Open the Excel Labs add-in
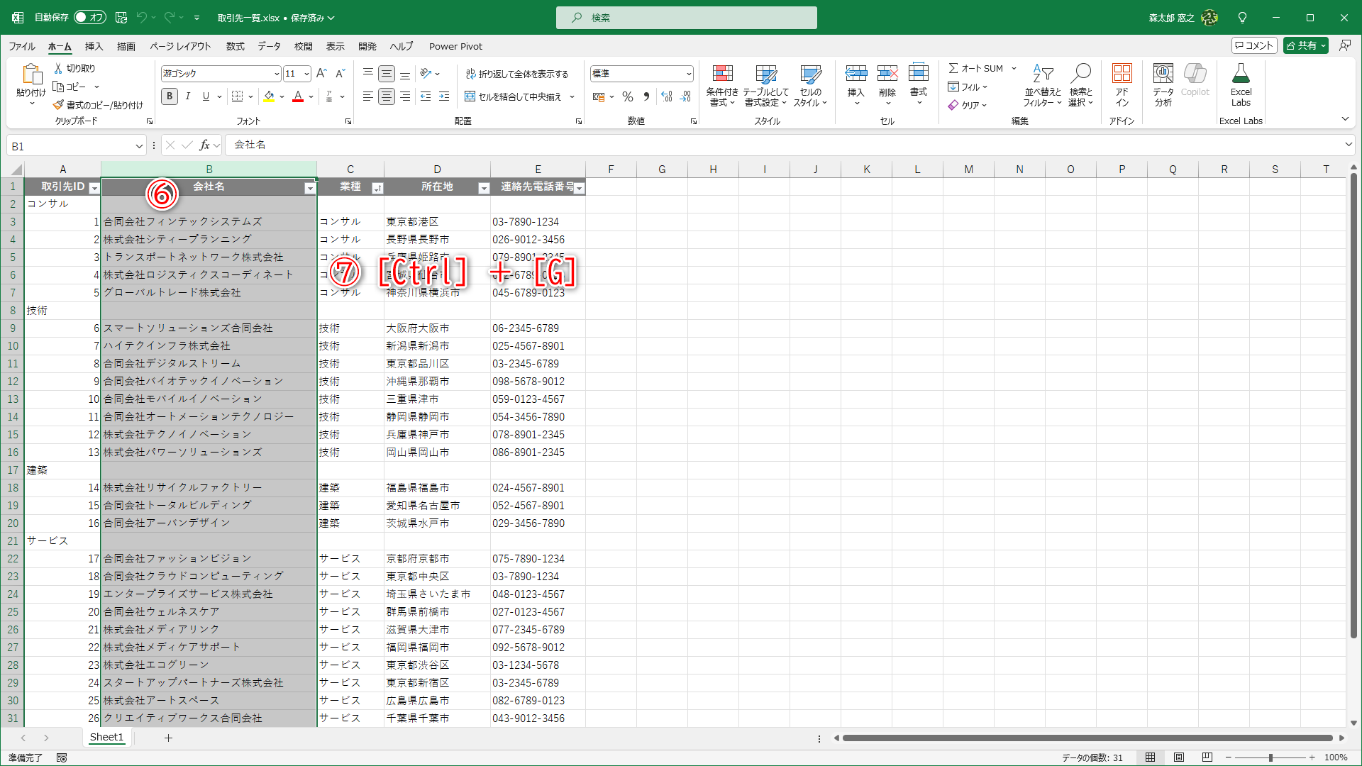Screen dimensions: 1362x766 pyautogui.click(x=1240, y=84)
